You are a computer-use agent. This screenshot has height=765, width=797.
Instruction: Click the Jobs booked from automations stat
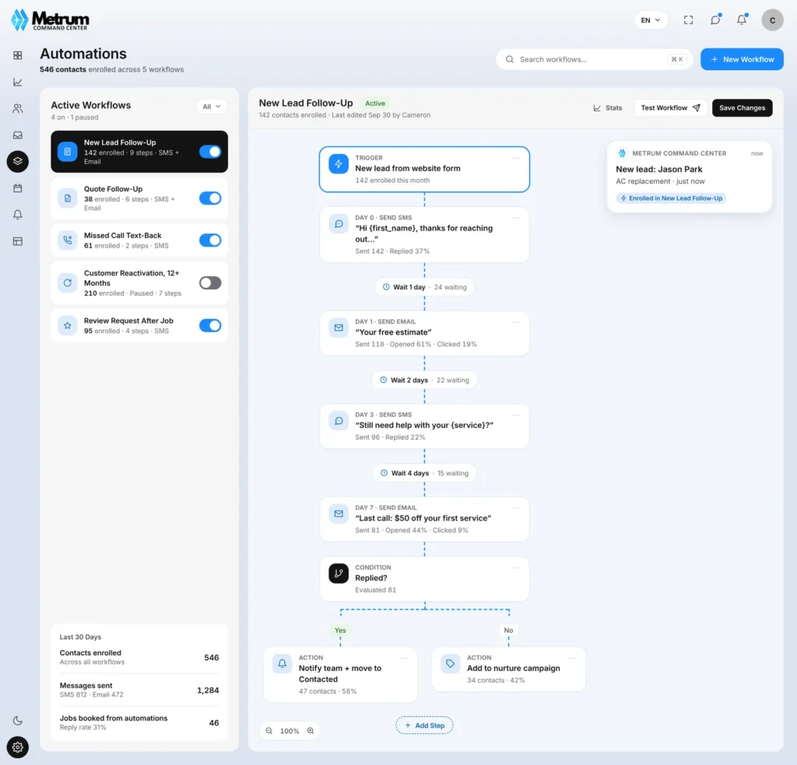pos(139,722)
